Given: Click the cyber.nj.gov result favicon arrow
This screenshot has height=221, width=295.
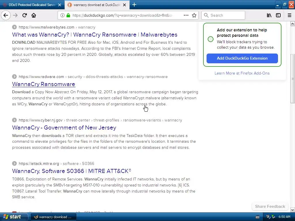Looking at the screenshot, I should [14, 120].
